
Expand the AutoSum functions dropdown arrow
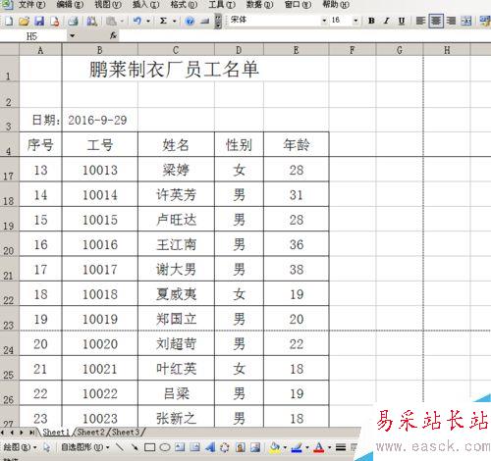tap(174, 22)
